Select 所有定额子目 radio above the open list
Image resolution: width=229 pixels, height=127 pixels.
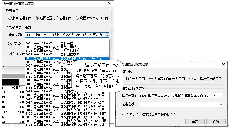click(10, 18)
